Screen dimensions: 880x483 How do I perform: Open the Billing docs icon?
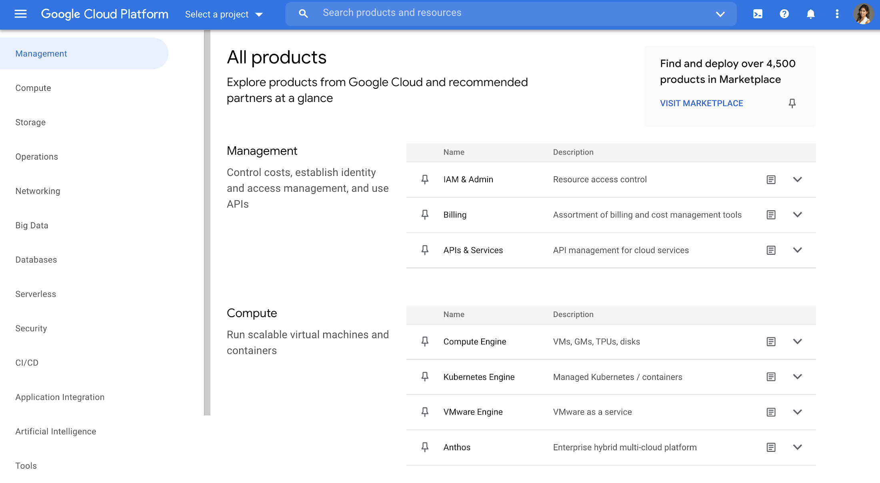click(x=771, y=215)
